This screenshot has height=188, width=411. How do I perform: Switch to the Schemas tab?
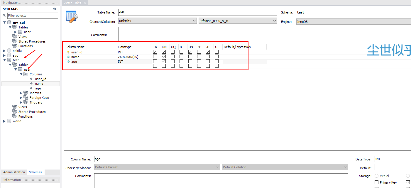[x=35, y=172]
